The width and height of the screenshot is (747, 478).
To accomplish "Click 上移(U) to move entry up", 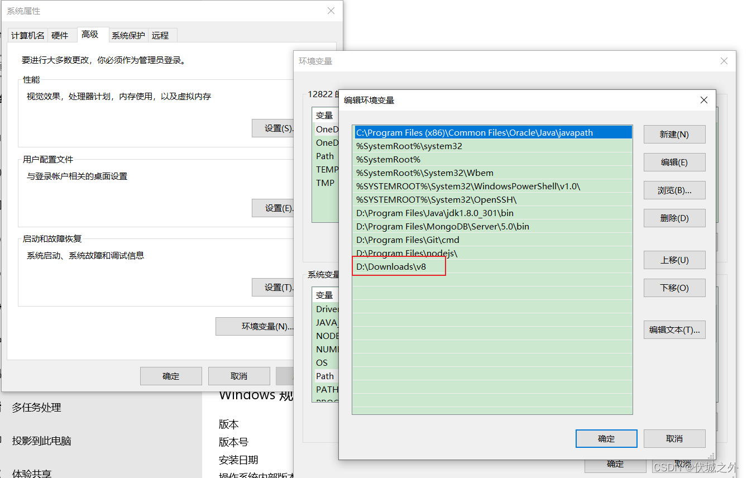I will tap(674, 260).
